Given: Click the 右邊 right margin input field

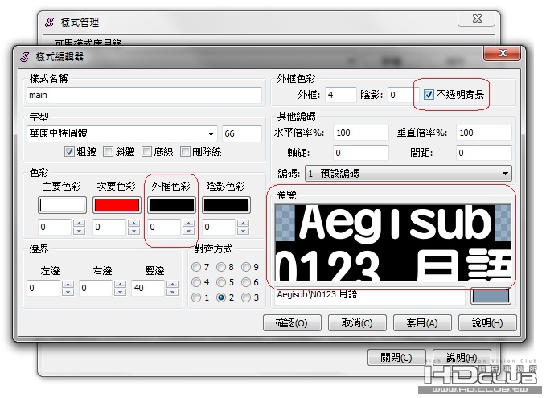Looking at the screenshot, I should (x=96, y=288).
